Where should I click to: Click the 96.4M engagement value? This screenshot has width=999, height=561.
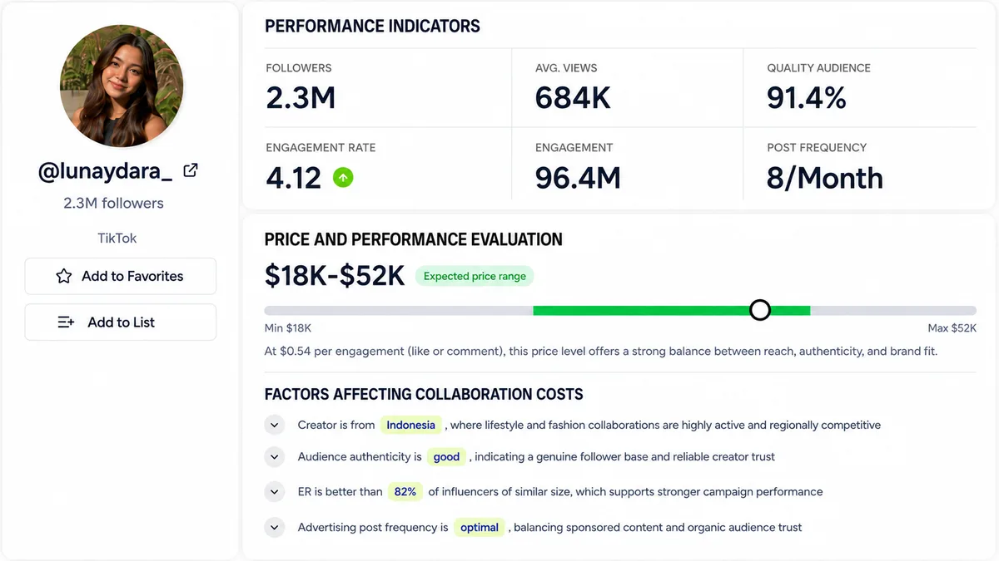[x=578, y=178]
